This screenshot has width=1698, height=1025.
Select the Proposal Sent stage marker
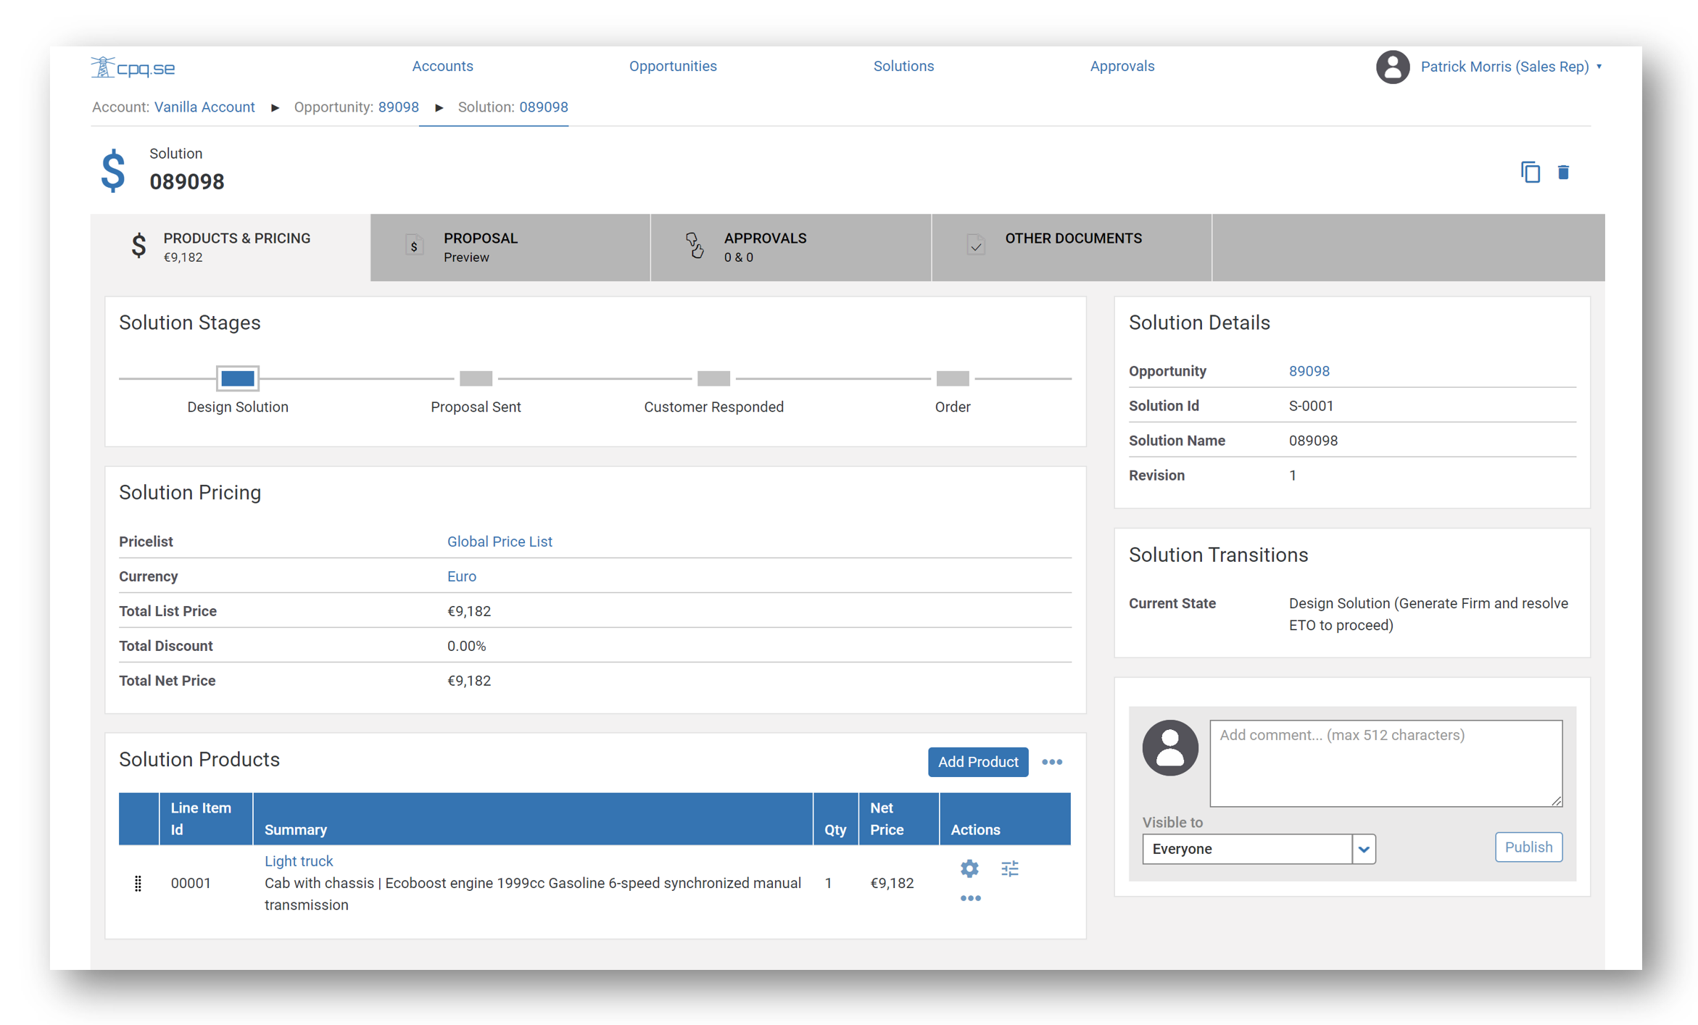click(476, 378)
